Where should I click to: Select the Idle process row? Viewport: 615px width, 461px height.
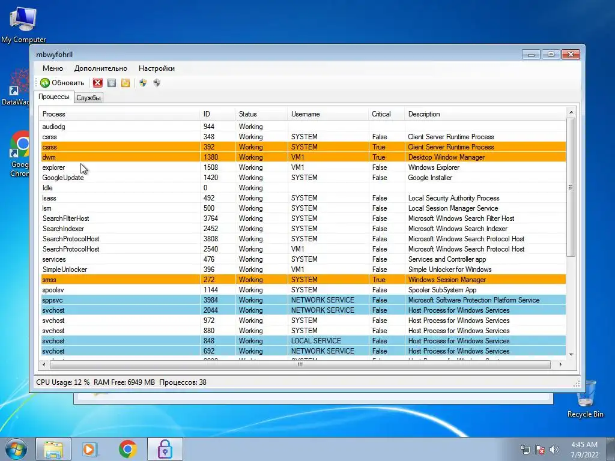[303, 188]
